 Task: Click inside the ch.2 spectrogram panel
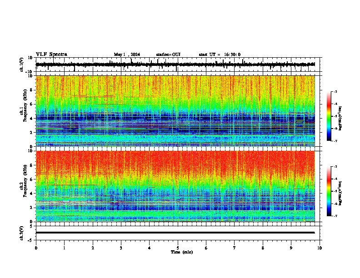click(175, 186)
